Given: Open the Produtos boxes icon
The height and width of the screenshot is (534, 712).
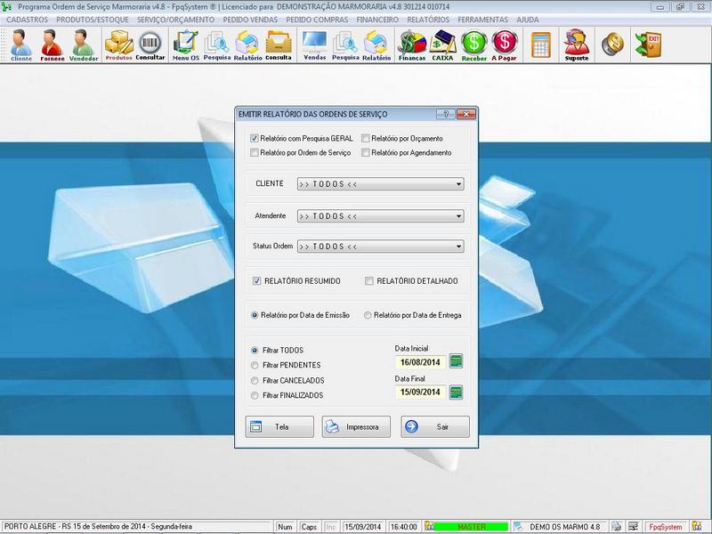Looking at the screenshot, I should 118,44.
